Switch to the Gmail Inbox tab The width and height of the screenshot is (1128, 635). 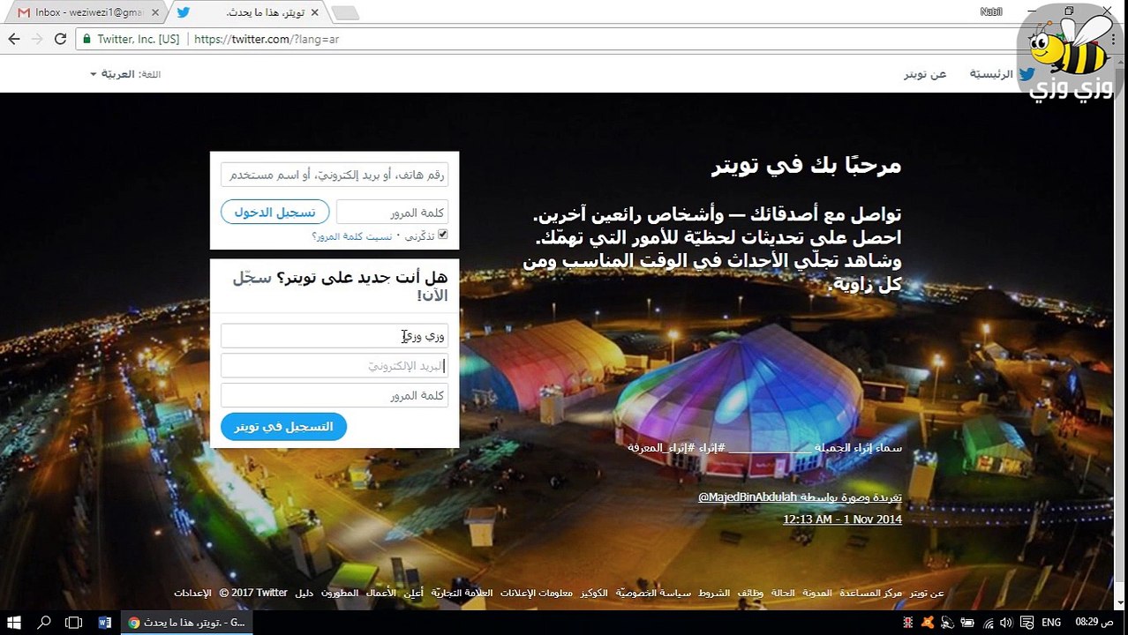(x=88, y=12)
